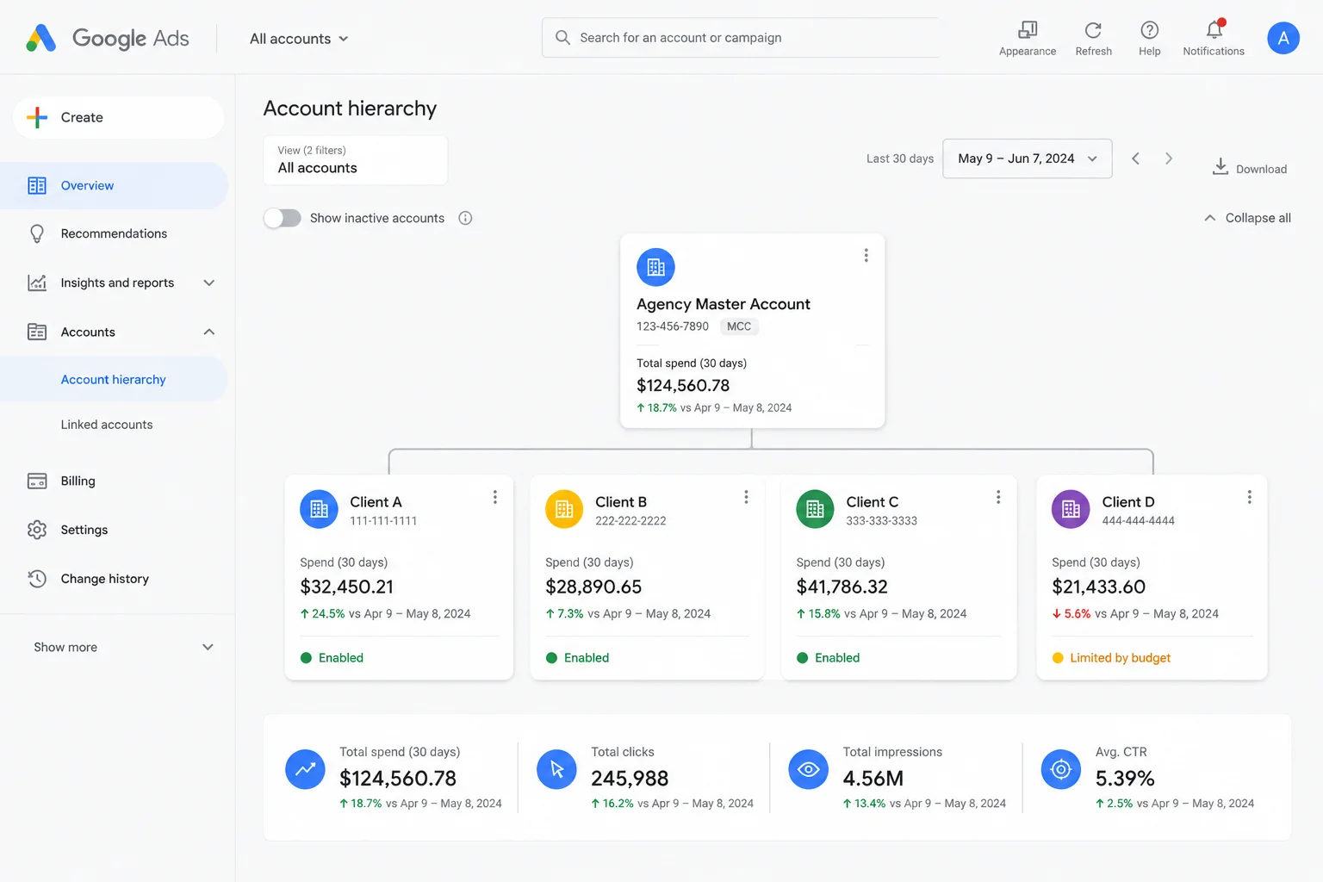Screen dimensions: 1323x882
Task: Click the Last 30 days label
Action: pos(900,158)
